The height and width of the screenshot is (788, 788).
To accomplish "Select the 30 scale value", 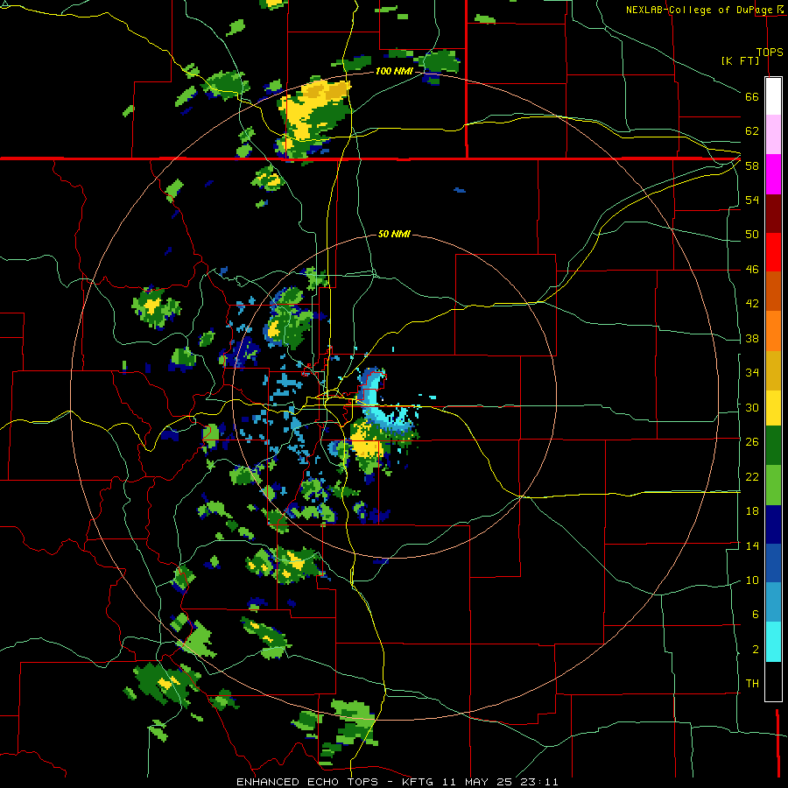I will point(752,407).
